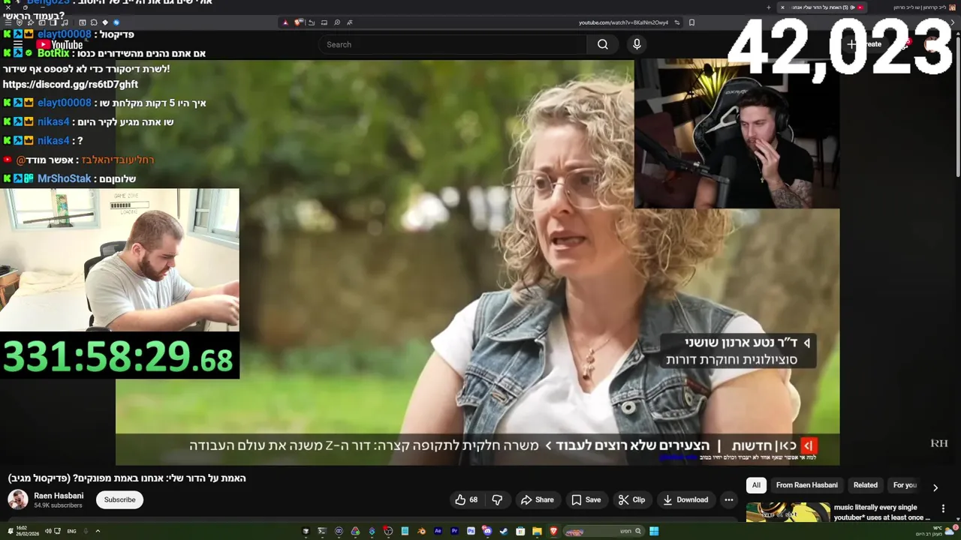Viewport: 961px width, 540px height.
Task: Select the All filter chip
Action: (x=756, y=485)
